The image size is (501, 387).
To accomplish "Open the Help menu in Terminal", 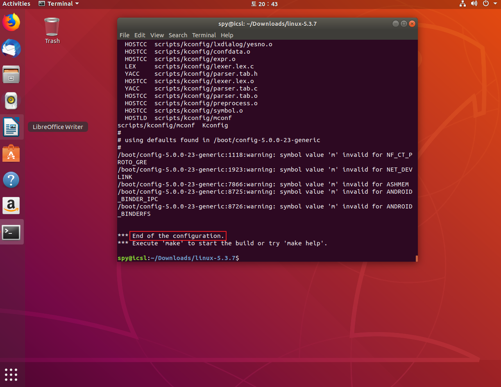I will (x=227, y=35).
